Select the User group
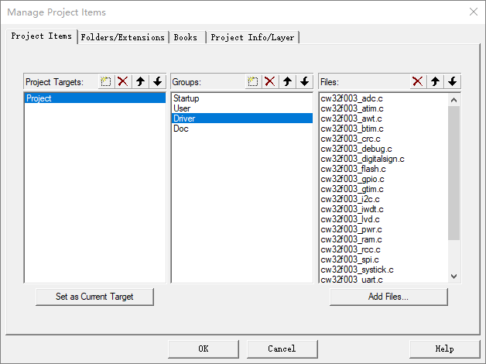 (242, 108)
